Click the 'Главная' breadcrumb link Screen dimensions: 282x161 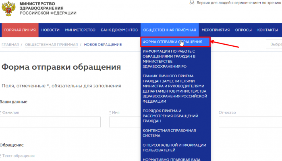coord(10,45)
